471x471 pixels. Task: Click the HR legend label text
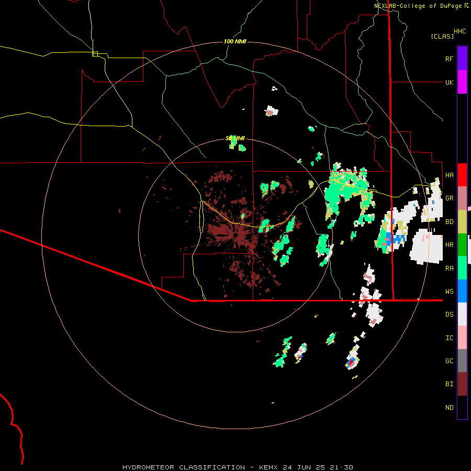(449, 245)
